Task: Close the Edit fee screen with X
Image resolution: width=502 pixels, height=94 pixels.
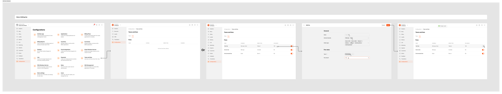Action: (x=304, y=25)
